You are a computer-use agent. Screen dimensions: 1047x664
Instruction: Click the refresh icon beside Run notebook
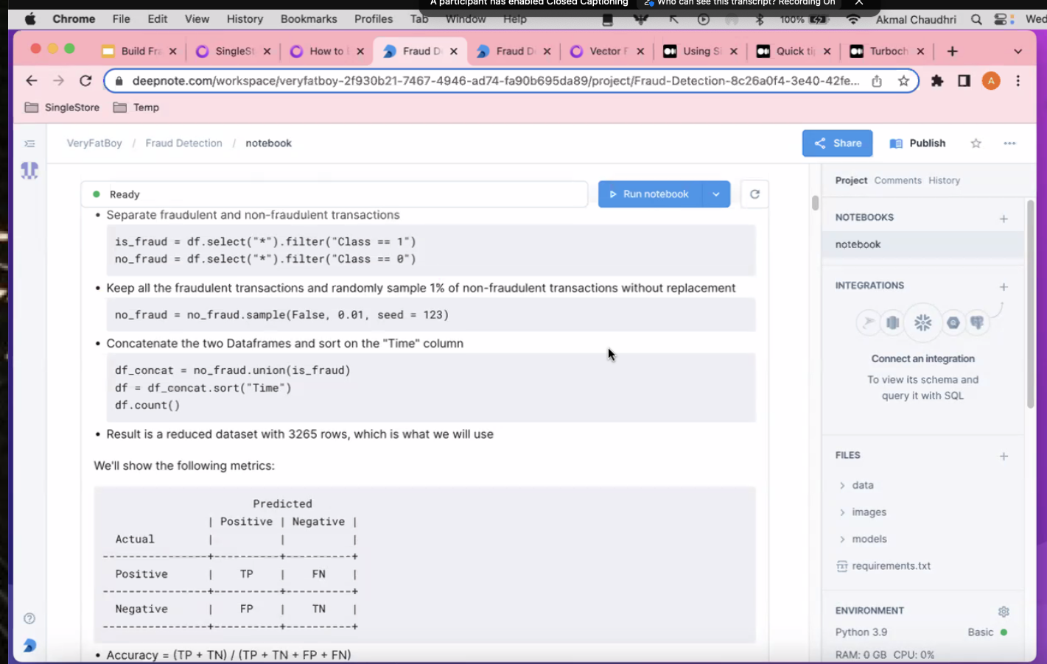pyautogui.click(x=754, y=194)
